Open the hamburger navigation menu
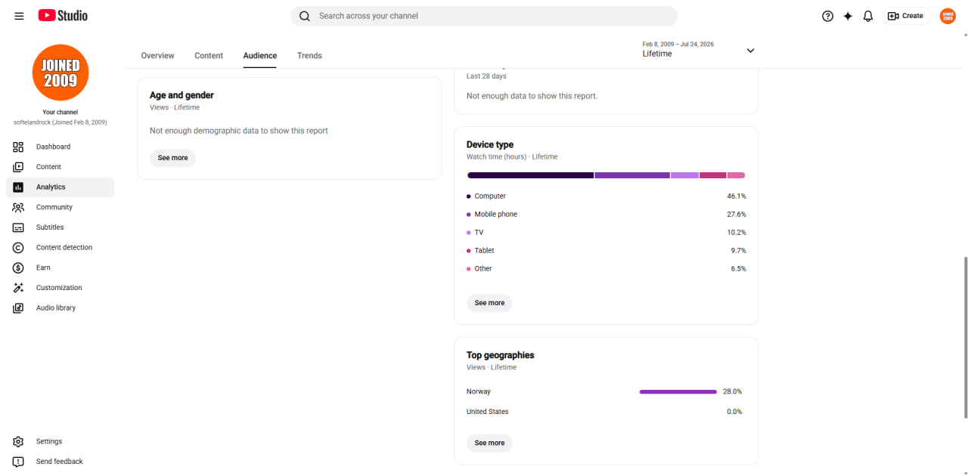This screenshot has height=476, width=968. point(19,16)
